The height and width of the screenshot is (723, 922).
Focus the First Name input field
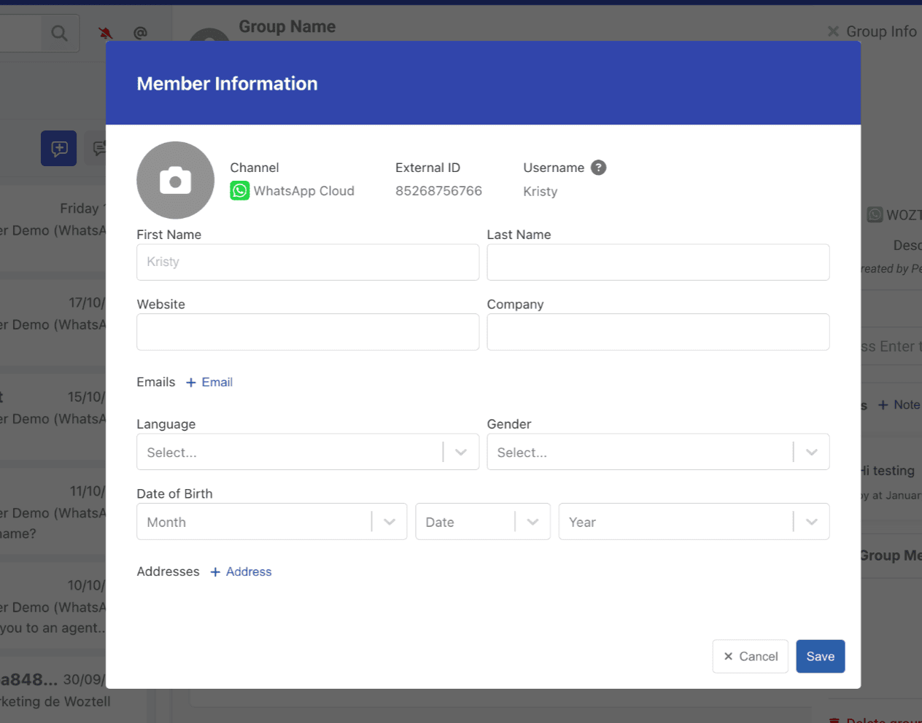point(307,262)
